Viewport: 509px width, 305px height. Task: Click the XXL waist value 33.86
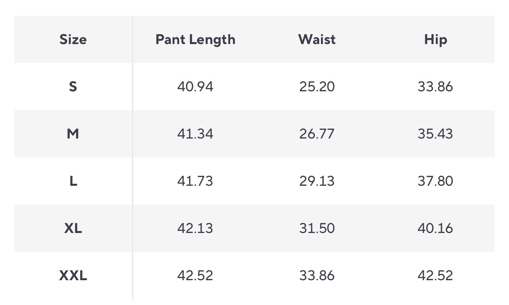tap(317, 275)
